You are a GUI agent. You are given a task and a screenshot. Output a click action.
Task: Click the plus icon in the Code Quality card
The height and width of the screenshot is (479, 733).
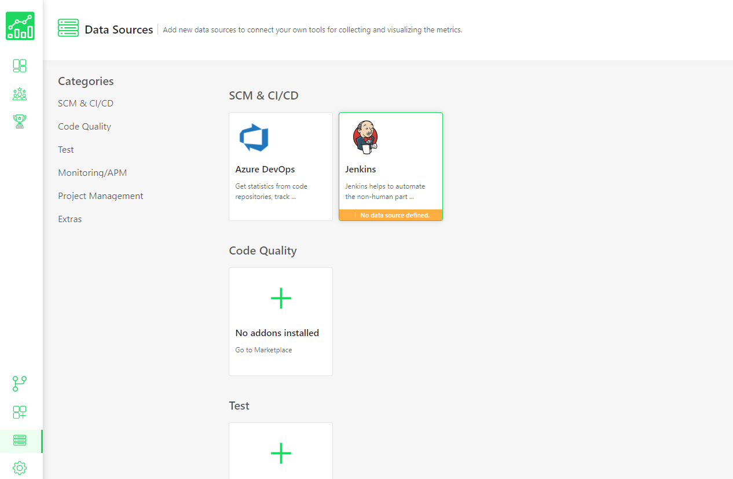(281, 299)
